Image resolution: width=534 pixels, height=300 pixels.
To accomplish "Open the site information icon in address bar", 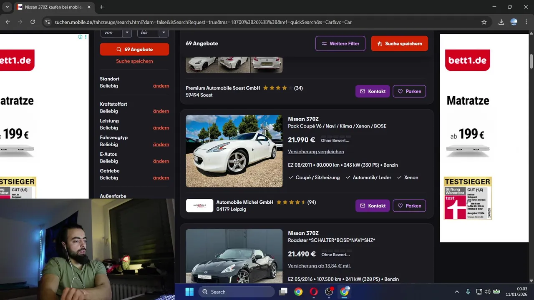I will click(47, 22).
